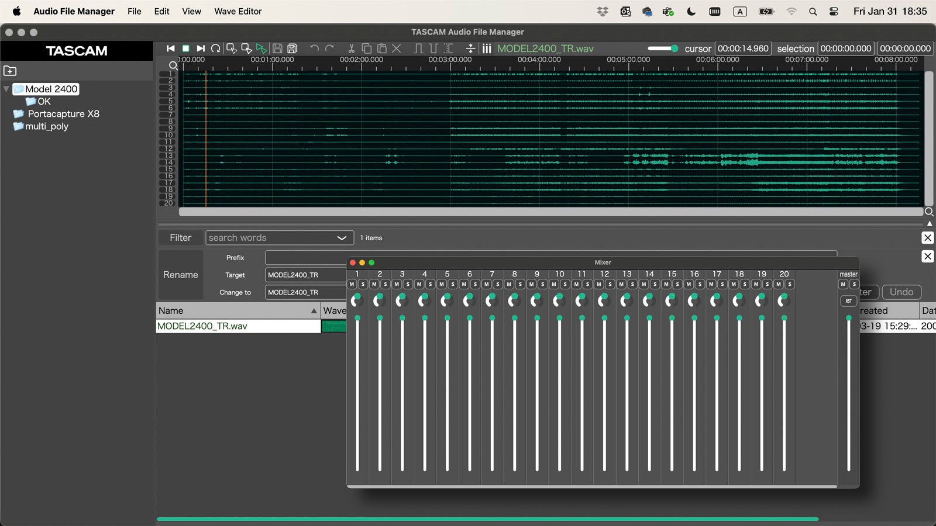Screen dimensions: 936x526
Task: Solo channel 5 in the Mixer
Action: [453, 285]
